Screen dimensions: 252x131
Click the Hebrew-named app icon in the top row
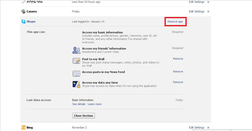[23, 2]
